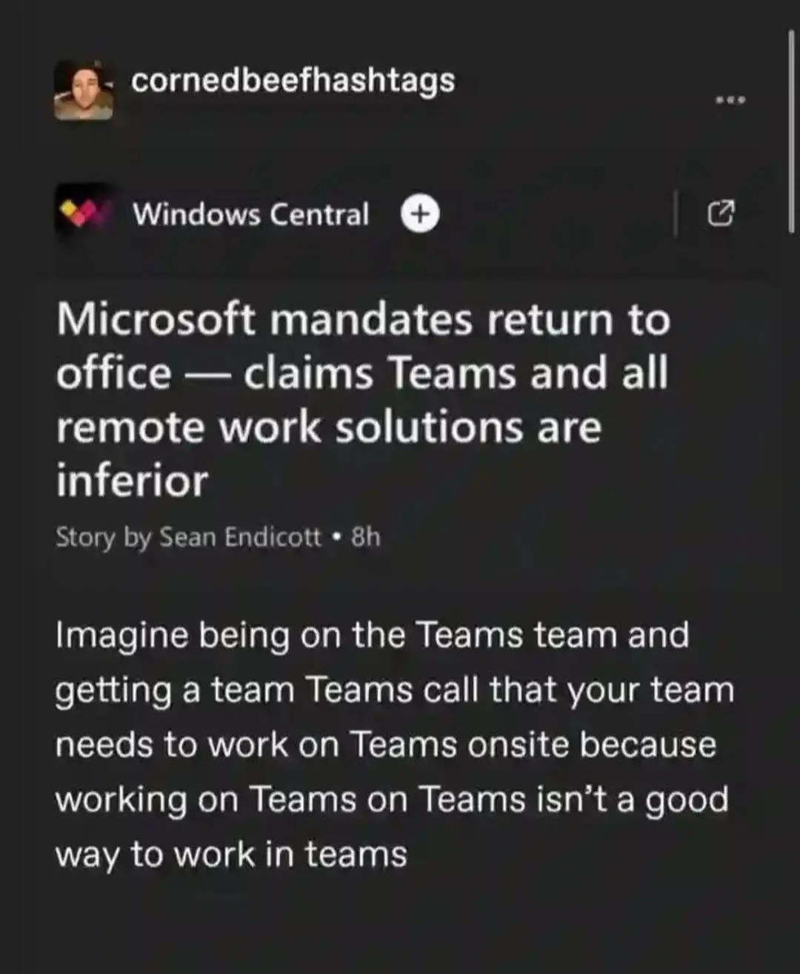
Task: Click the 8h timestamp
Action: click(366, 536)
